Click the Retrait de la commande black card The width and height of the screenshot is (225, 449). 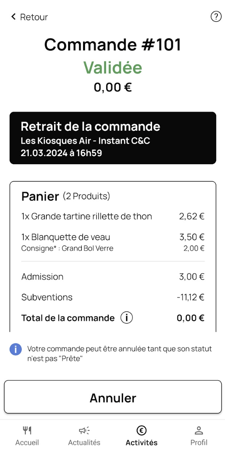[x=113, y=138]
